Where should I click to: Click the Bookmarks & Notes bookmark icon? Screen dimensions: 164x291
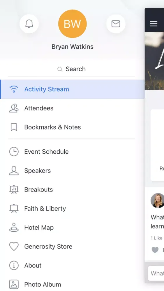(14, 127)
